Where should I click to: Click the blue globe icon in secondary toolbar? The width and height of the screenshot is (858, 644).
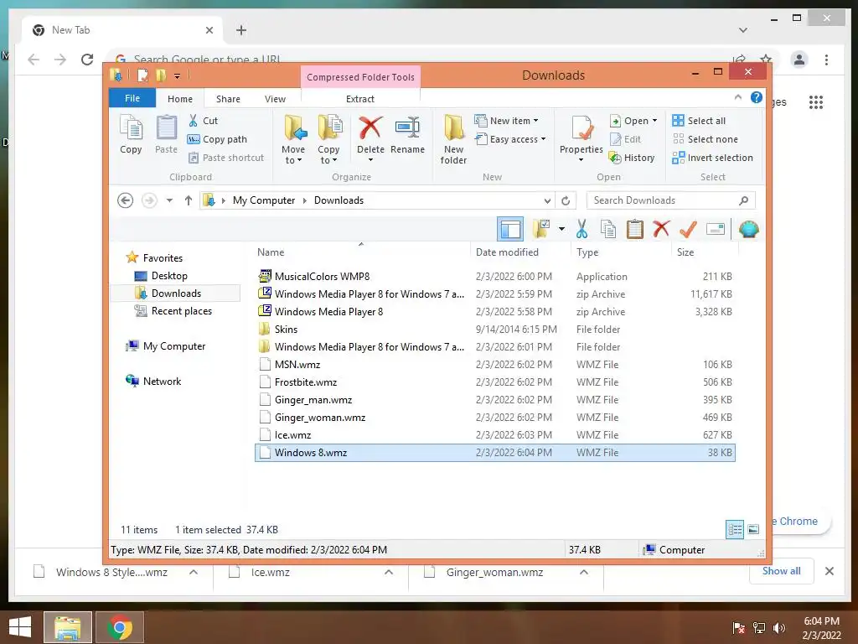point(748,229)
